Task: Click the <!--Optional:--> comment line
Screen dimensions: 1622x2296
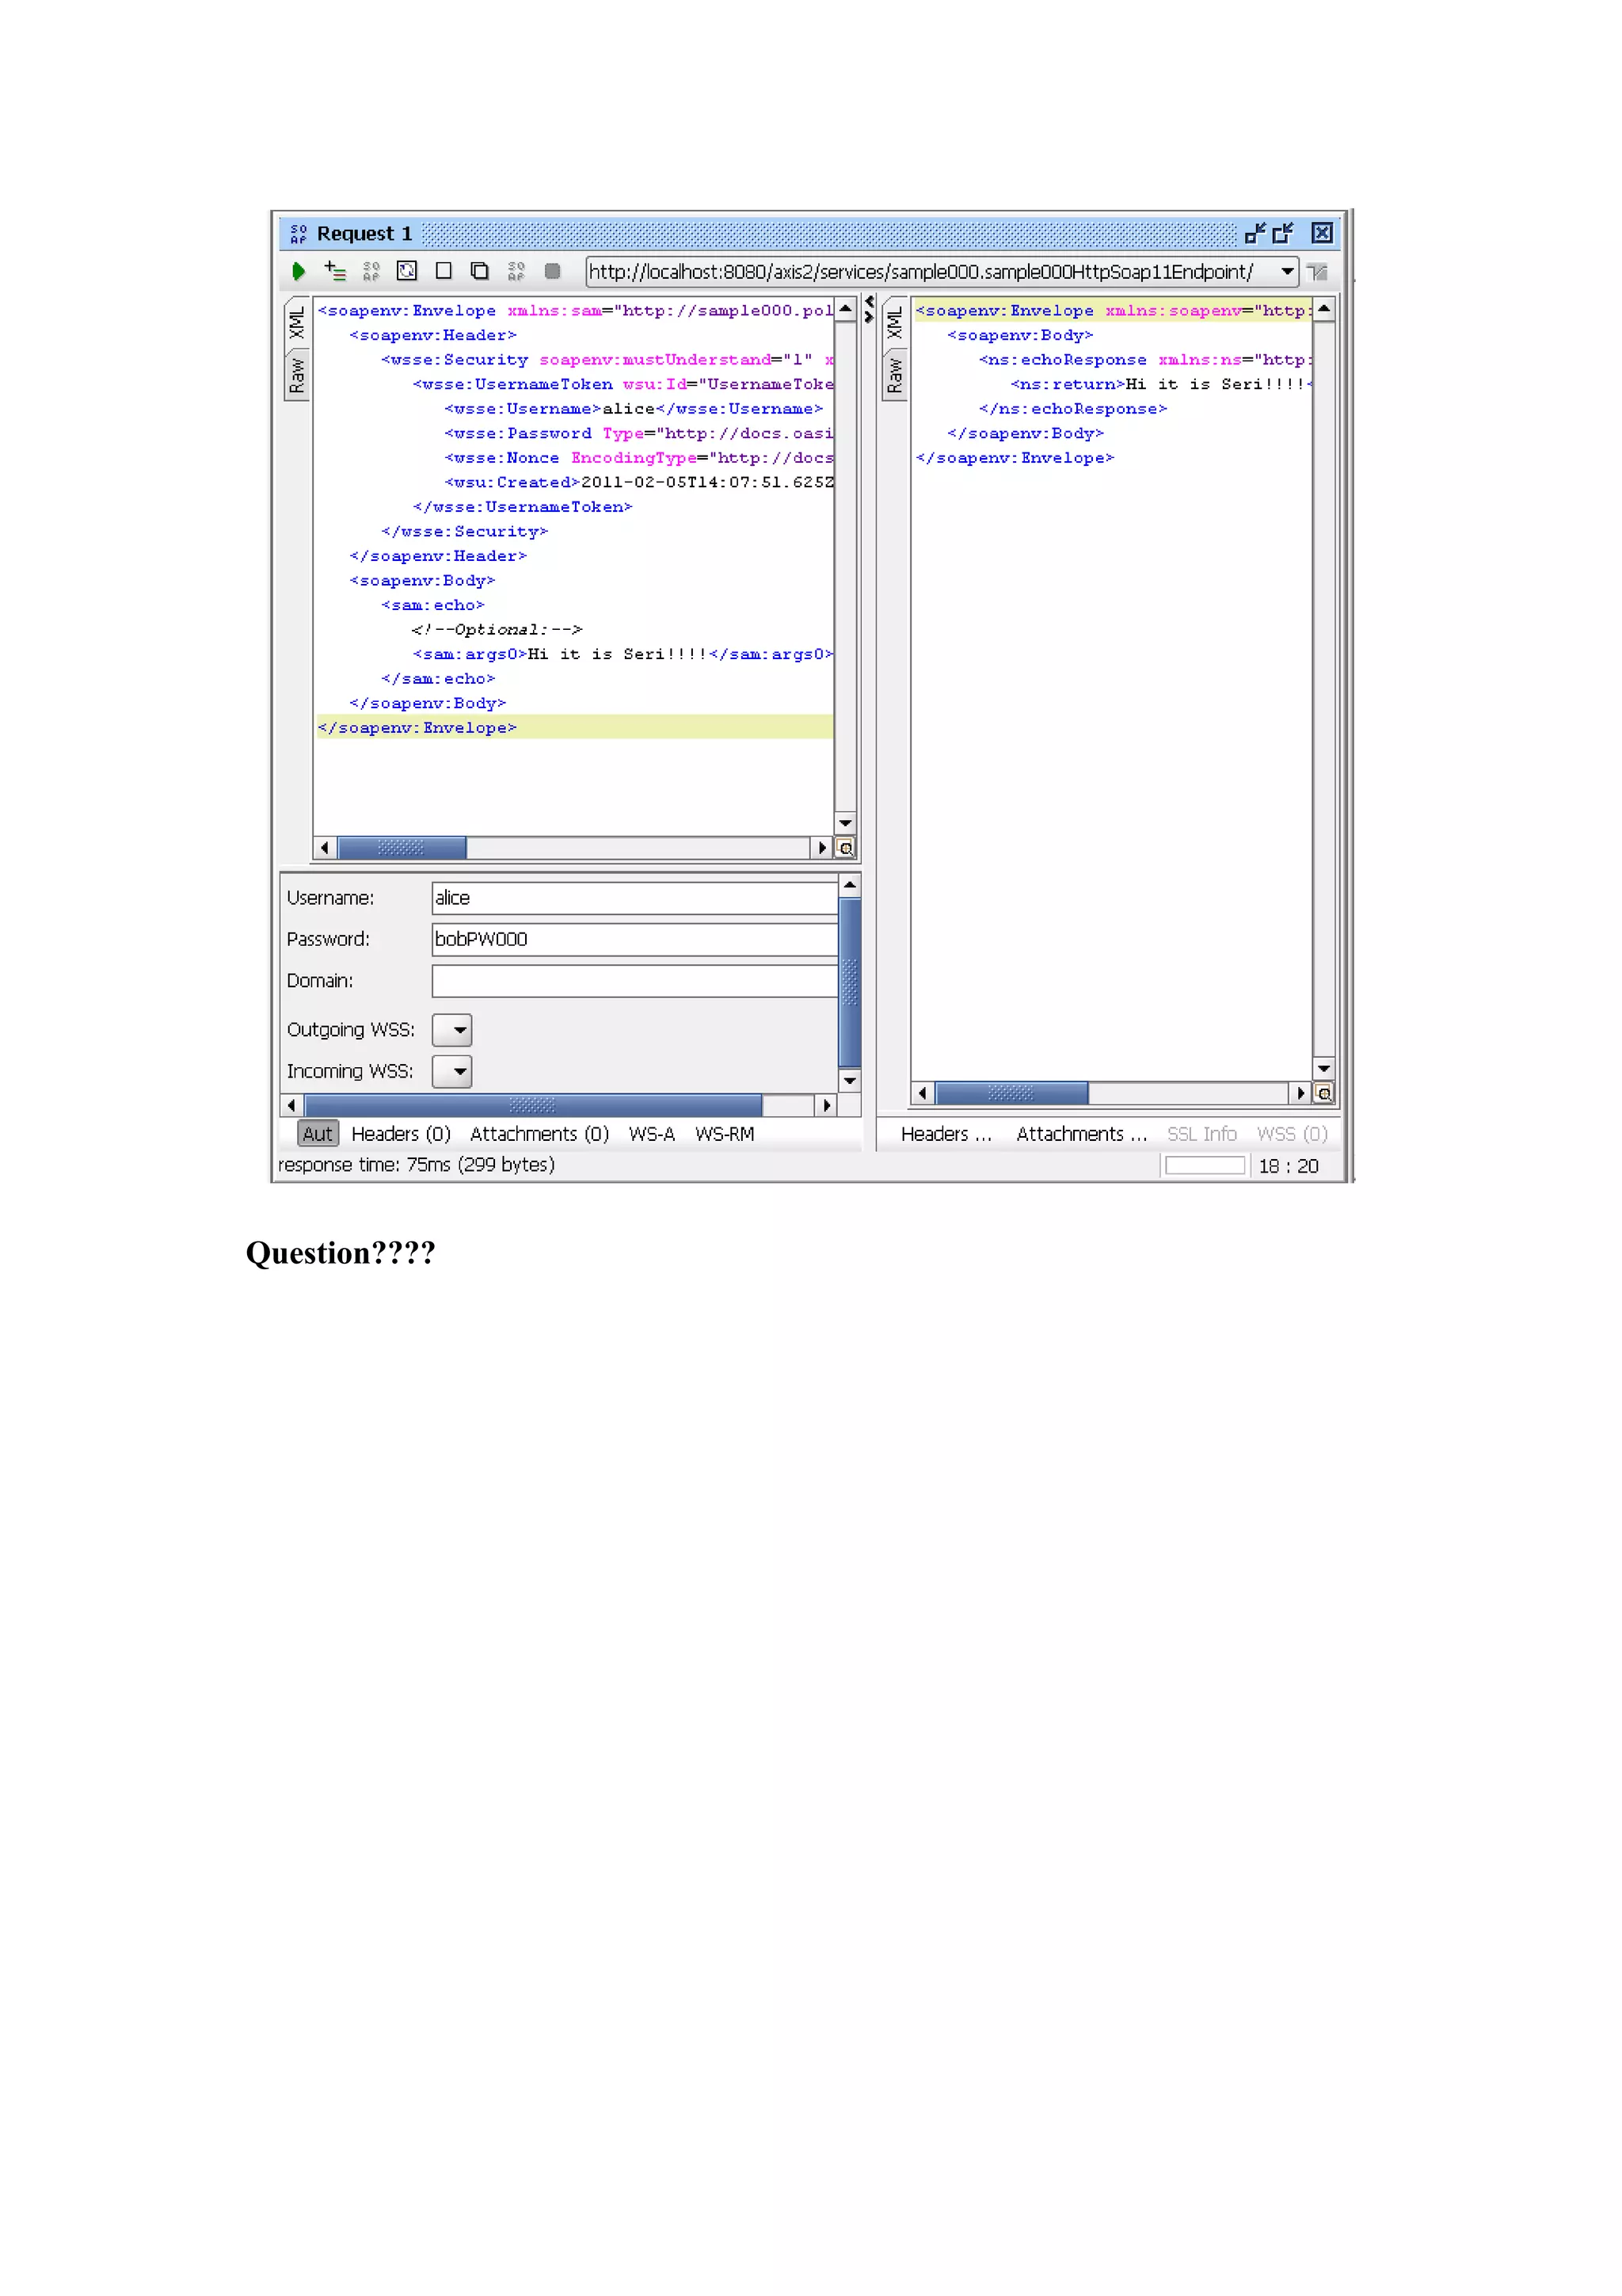Action: (x=497, y=630)
